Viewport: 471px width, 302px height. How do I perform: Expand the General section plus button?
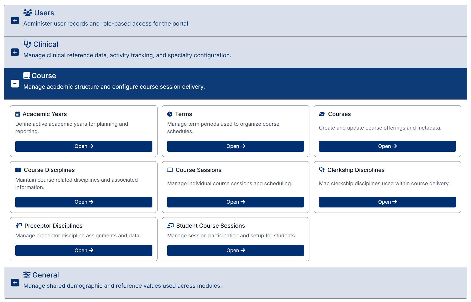point(15,283)
